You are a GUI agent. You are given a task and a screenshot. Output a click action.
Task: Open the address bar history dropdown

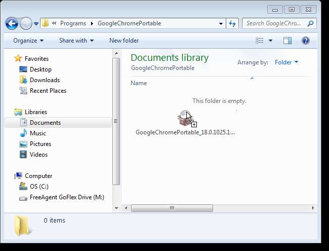click(221, 23)
